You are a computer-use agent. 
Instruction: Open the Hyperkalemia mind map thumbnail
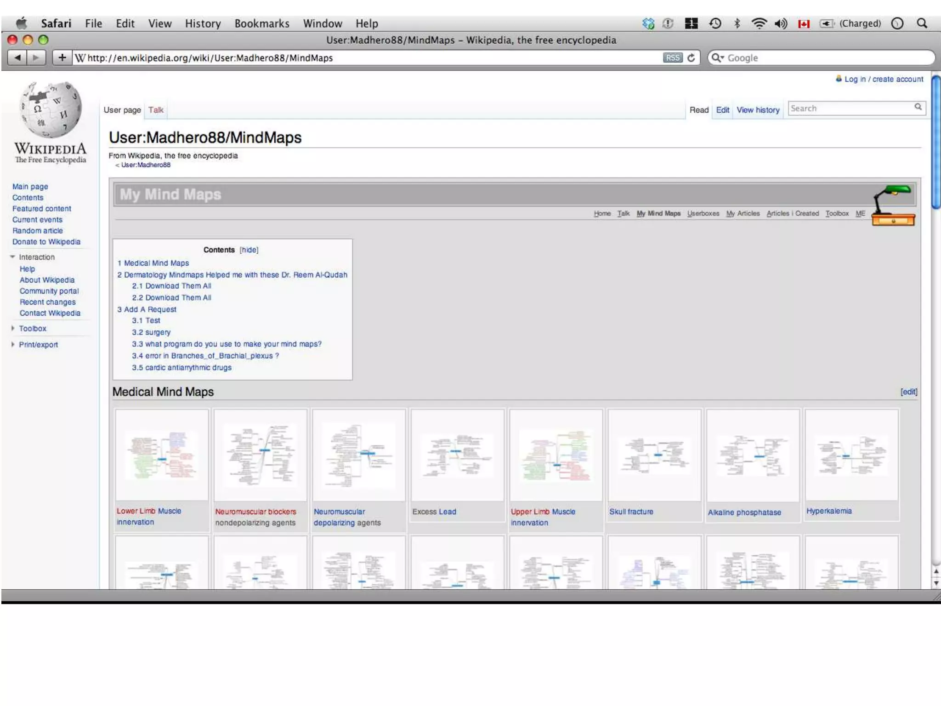click(x=851, y=455)
